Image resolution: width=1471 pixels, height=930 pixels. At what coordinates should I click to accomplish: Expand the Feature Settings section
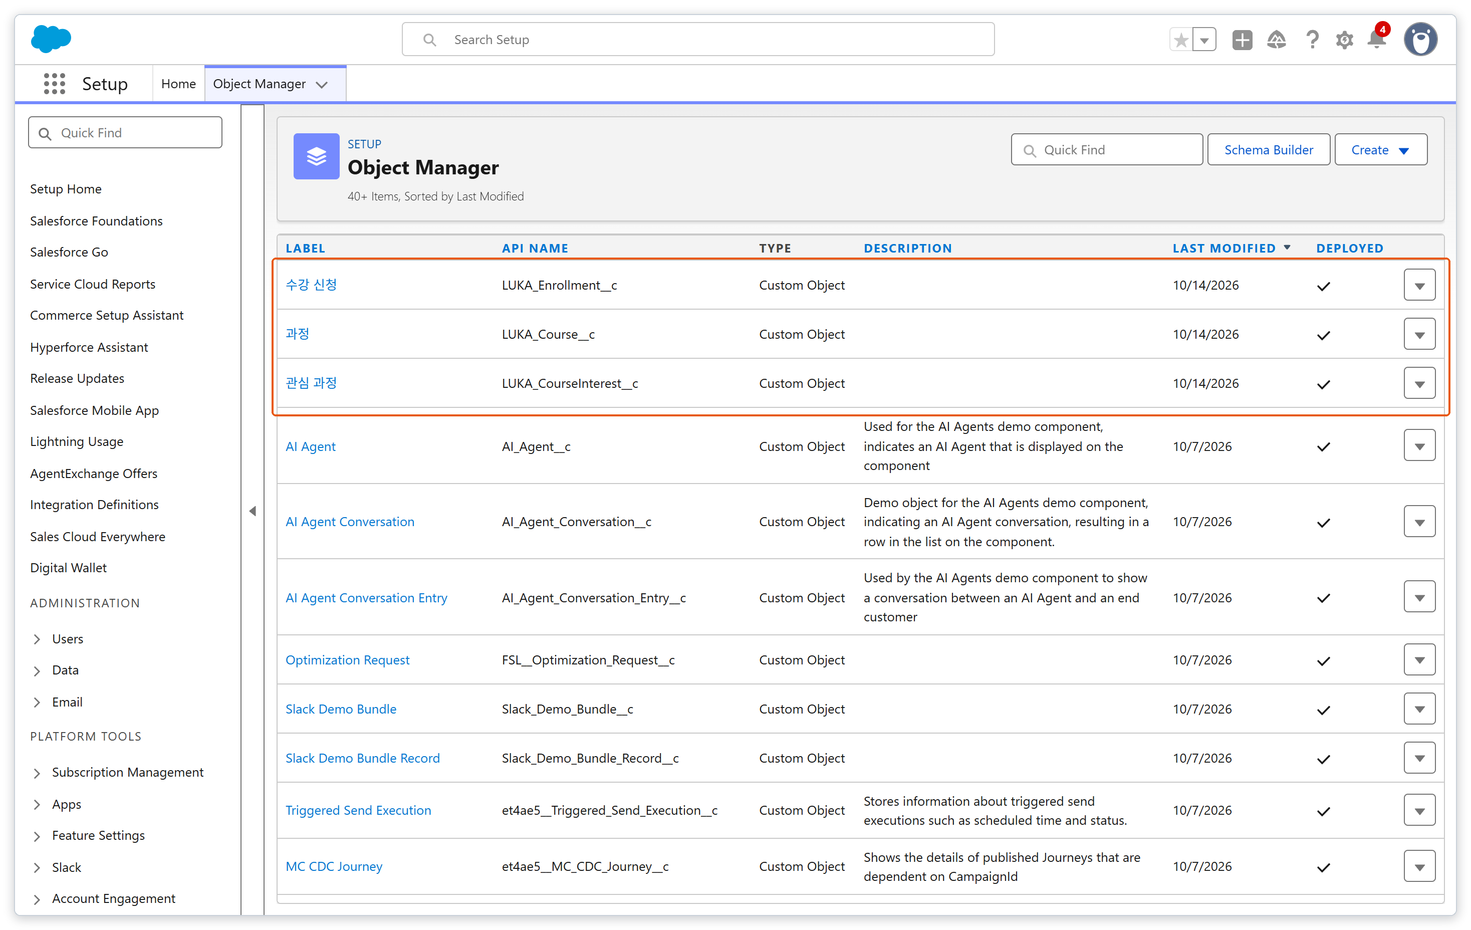37,836
